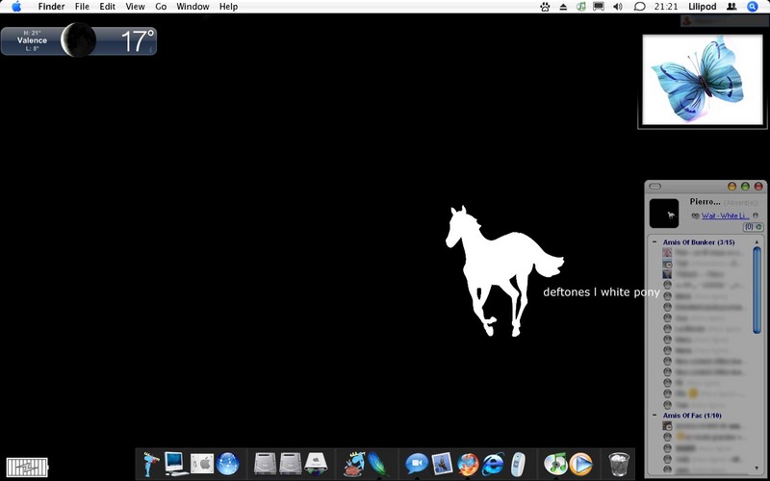Open the Go menu
The height and width of the screenshot is (481, 770).
[x=161, y=7]
